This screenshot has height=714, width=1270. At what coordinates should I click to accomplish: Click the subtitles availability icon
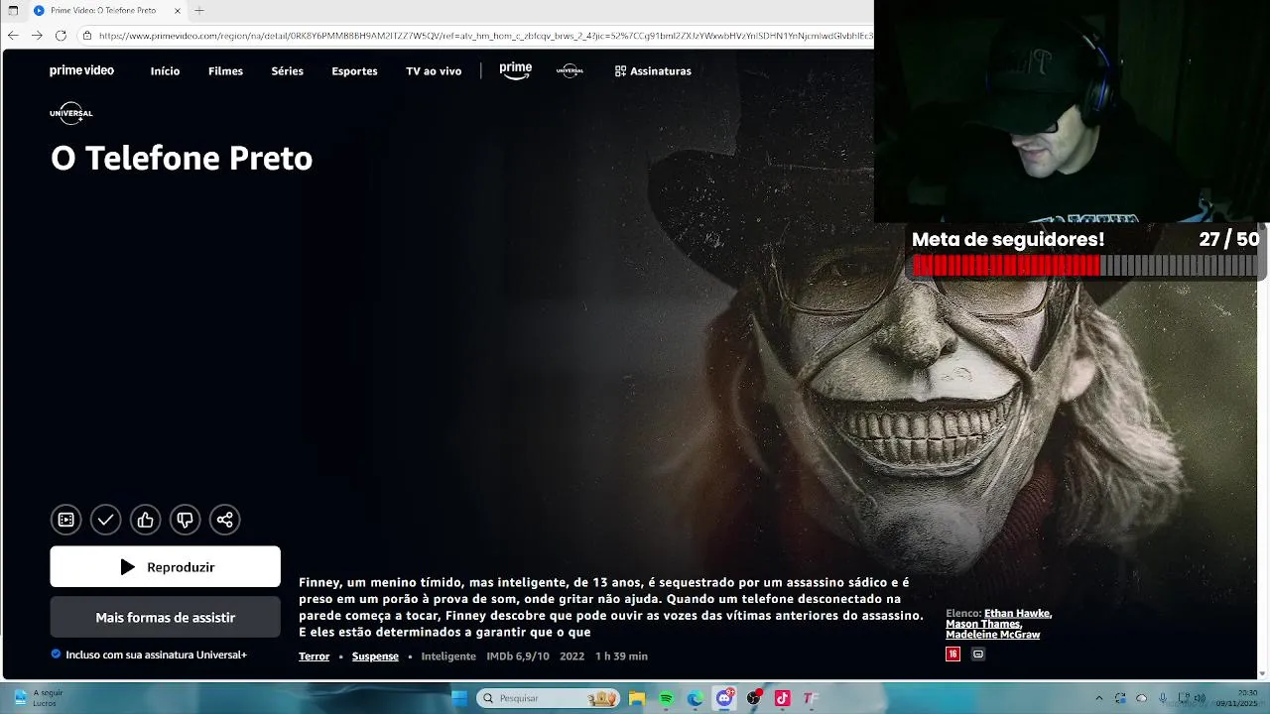(978, 654)
